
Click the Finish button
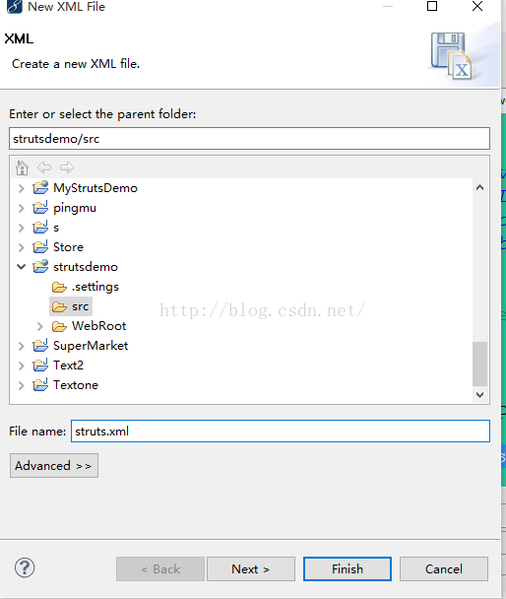348,568
